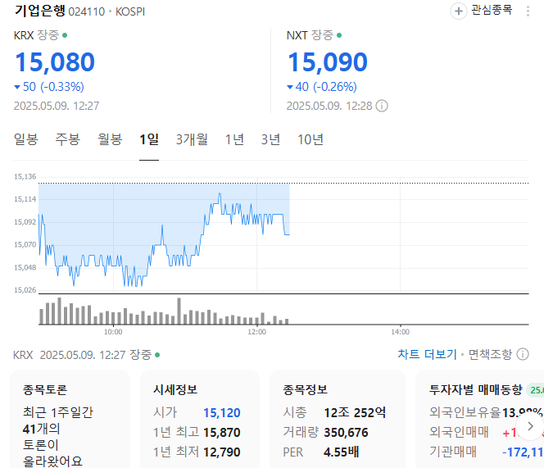Click the 관심종목 button label
This screenshot has width=544, height=468.
(492, 10)
